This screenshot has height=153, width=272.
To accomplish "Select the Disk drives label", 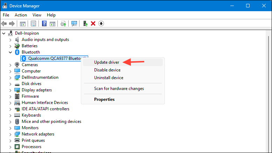I will pos(32,84).
